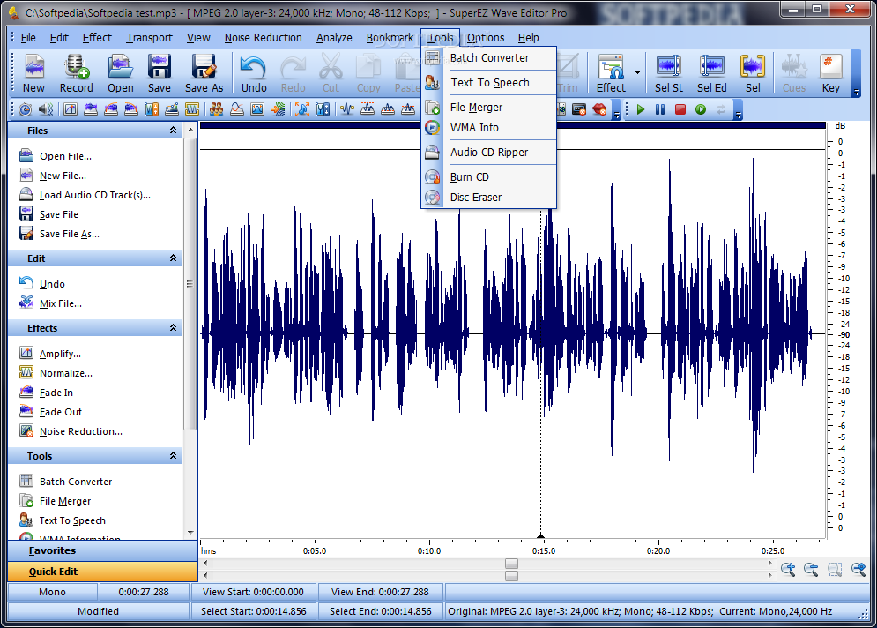The width and height of the screenshot is (877, 628).
Task: Collapse the Tools panel section
Action: click(174, 456)
